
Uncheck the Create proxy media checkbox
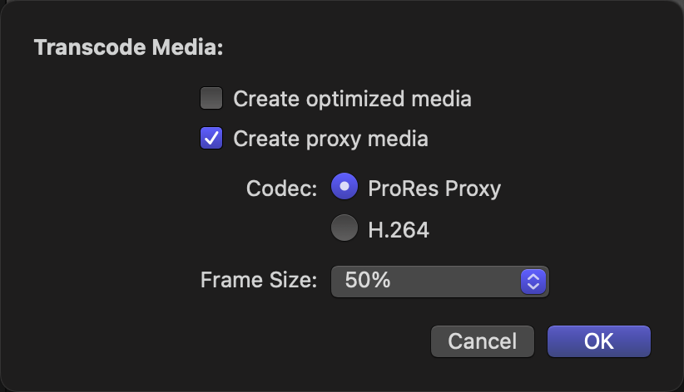coord(211,138)
